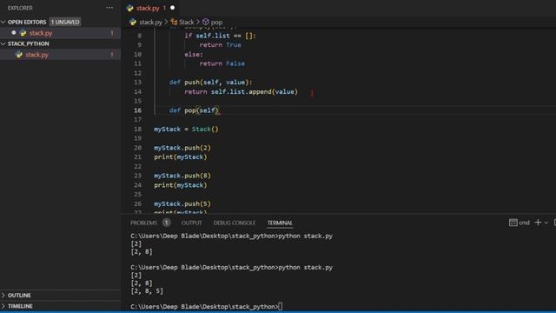The image size is (556, 313).
Task: Click line number 18 in gutter
Action: coord(137,130)
